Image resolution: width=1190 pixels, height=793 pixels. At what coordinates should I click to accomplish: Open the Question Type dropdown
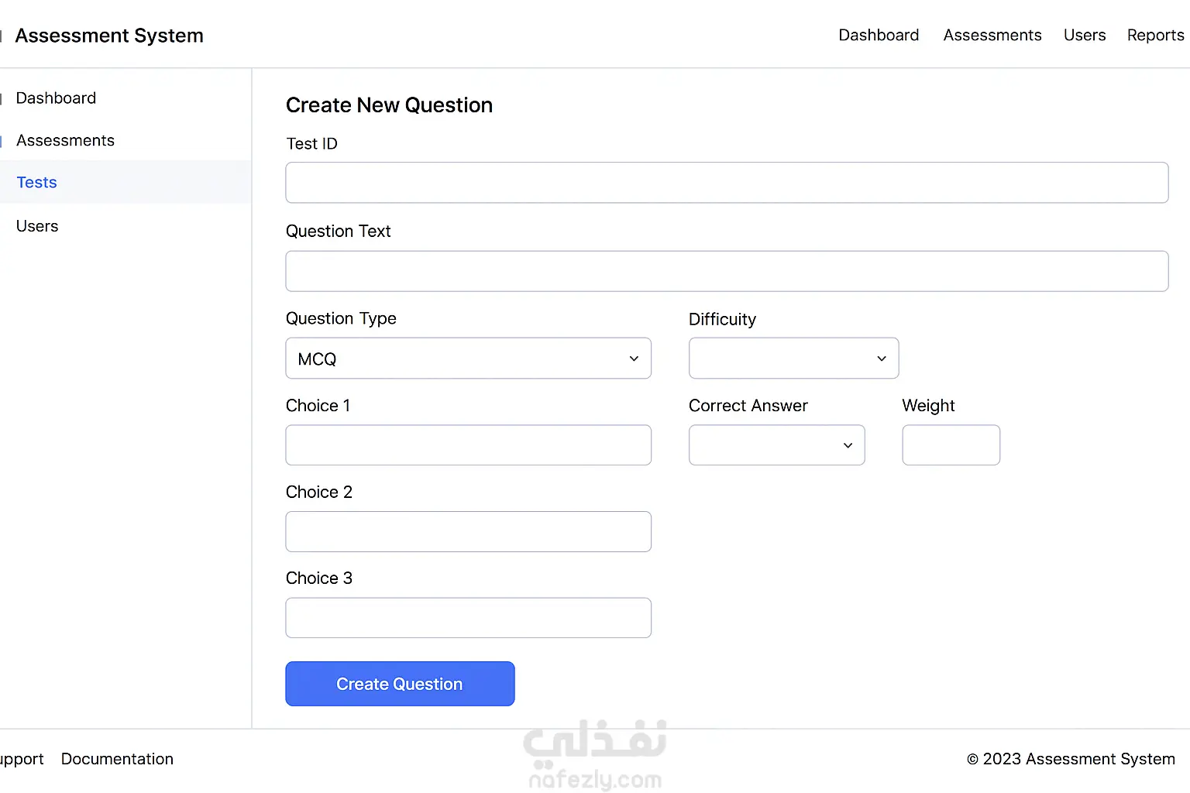coord(468,359)
